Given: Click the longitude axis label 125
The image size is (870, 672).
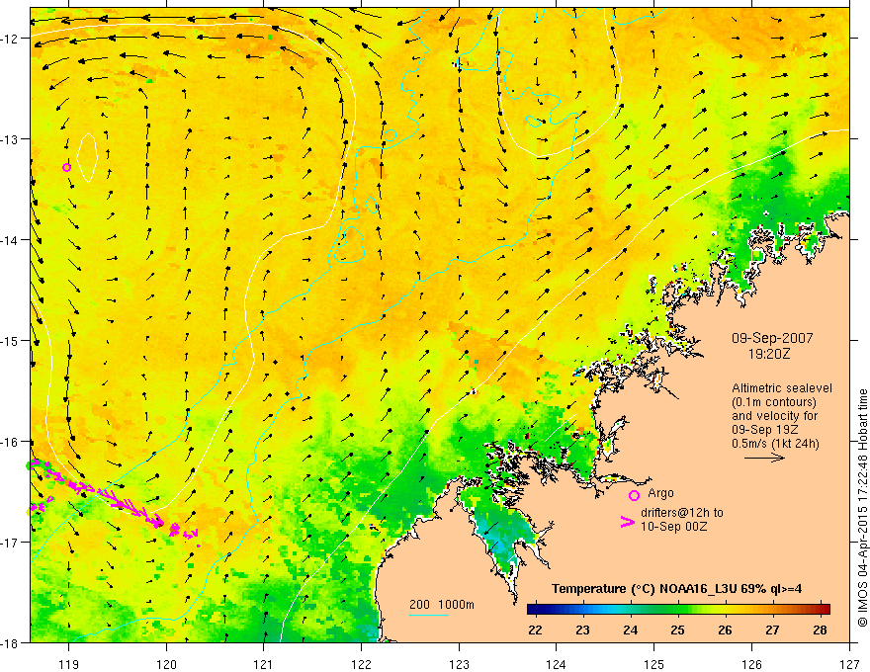Looking at the screenshot, I should coord(654,664).
